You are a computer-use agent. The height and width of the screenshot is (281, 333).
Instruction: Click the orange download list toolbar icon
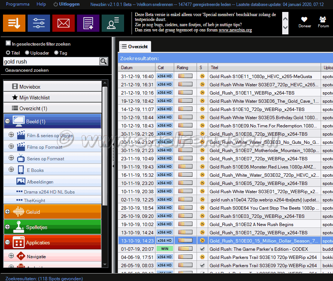click(x=14, y=23)
